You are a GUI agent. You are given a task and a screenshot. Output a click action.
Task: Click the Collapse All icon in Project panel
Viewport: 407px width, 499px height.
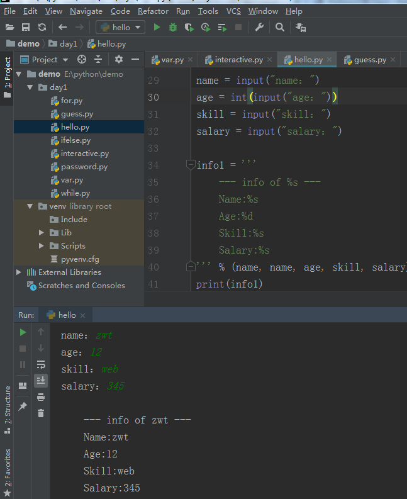[98, 60]
